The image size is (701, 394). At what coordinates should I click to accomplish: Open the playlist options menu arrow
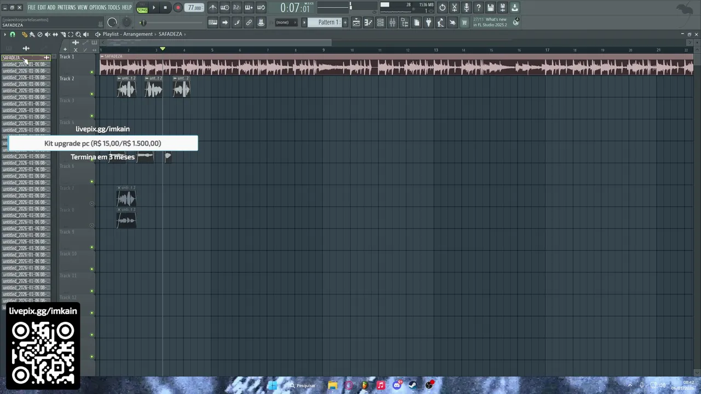coord(5,34)
